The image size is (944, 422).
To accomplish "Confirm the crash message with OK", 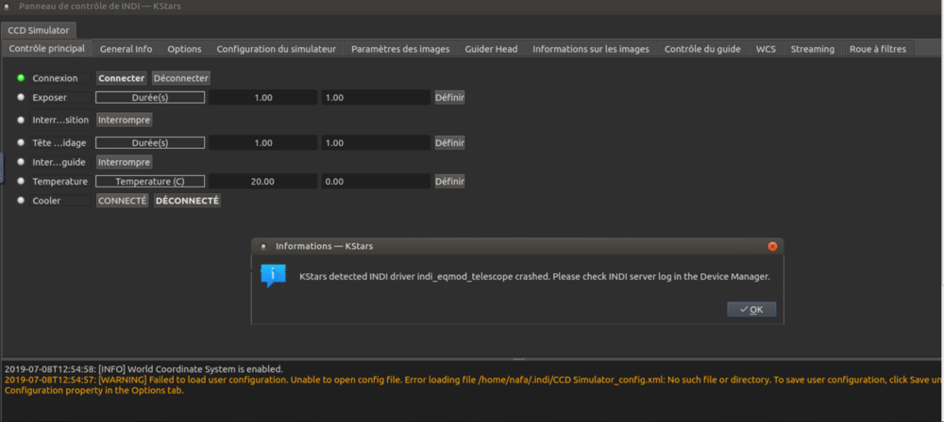I will tap(751, 309).
